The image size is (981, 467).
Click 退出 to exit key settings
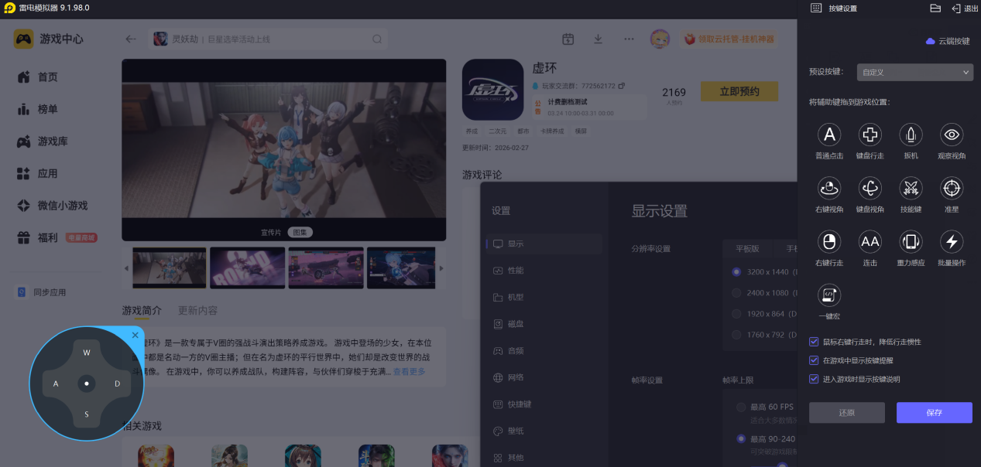coord(966,9)
